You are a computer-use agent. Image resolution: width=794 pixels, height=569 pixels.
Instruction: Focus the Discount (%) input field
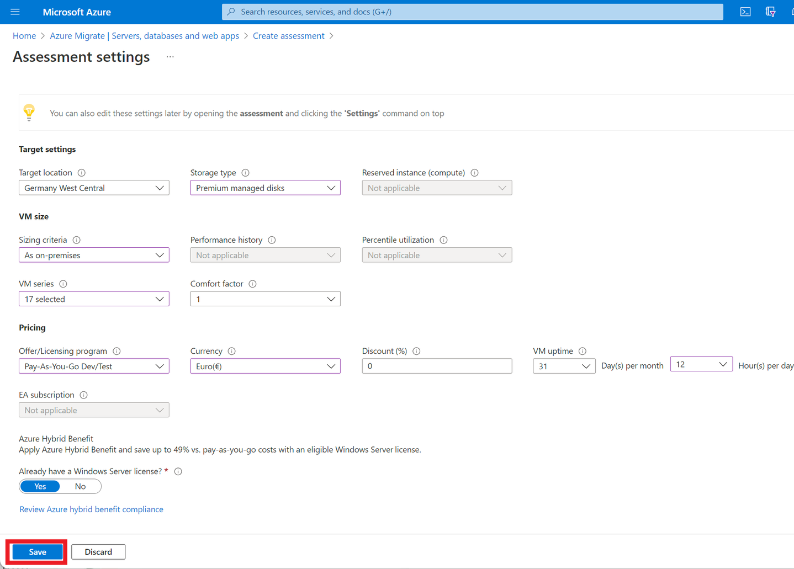coord(437,366)
